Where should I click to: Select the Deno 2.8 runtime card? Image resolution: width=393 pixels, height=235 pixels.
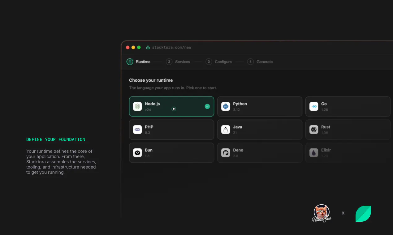pos(260,153)
